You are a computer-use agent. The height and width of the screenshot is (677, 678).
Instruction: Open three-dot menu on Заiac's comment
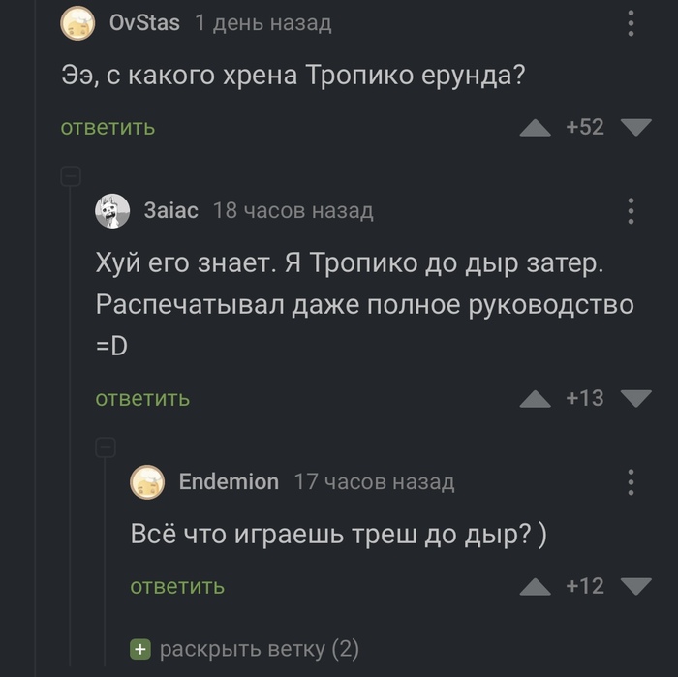point(631,211)
